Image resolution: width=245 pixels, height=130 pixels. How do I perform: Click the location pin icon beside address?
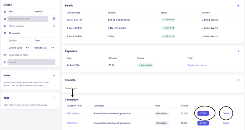5,33
